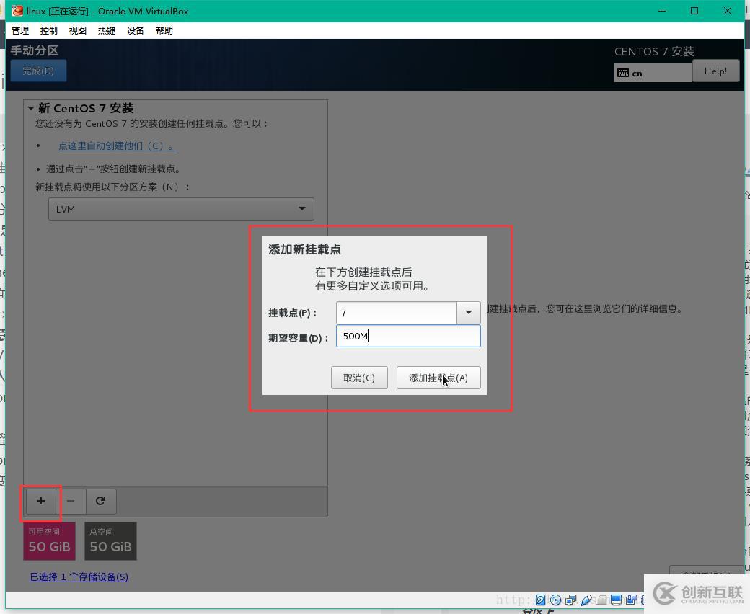Viewport: 750px width, 614px height.
Task: Open the 控制 menu
Action: (49, 30)
